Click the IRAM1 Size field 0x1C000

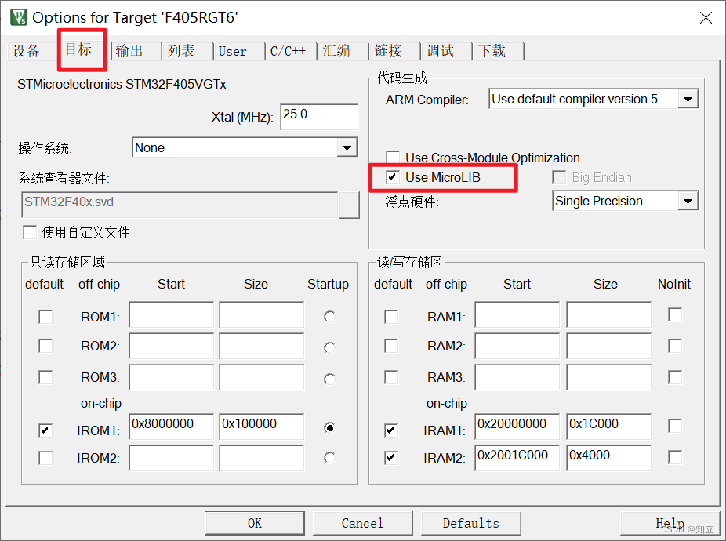(x=609, y=427)
